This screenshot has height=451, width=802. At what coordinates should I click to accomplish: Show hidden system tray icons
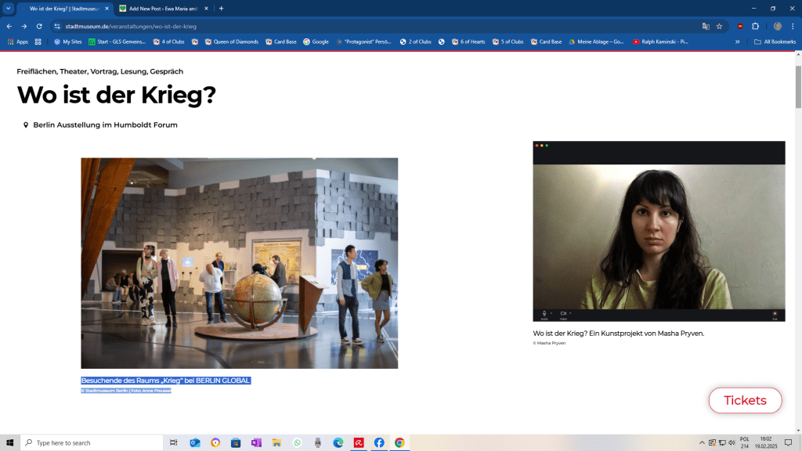[702, 442]
